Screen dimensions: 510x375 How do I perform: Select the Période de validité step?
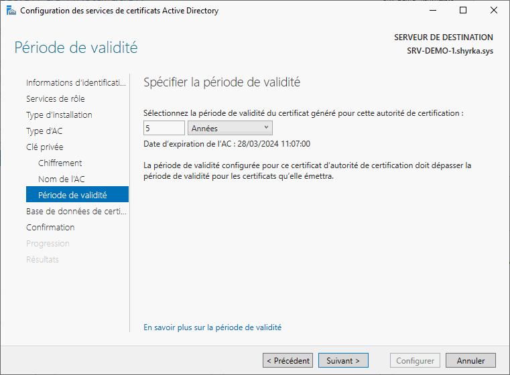coord(72,196)
